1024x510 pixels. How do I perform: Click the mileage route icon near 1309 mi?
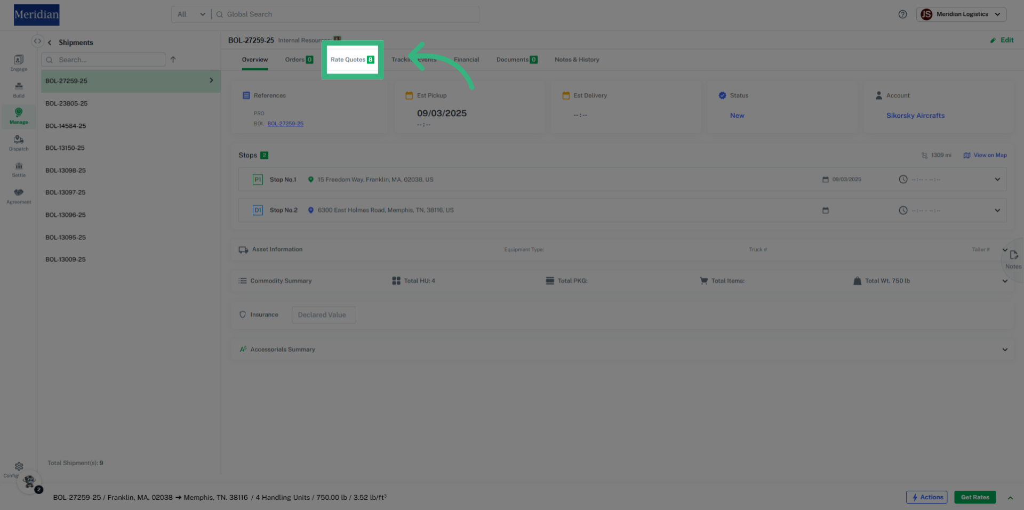point(924,156)
